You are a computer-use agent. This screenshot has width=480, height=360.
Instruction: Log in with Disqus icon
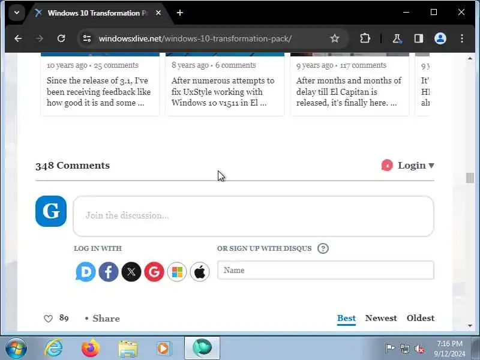(86, 272)
